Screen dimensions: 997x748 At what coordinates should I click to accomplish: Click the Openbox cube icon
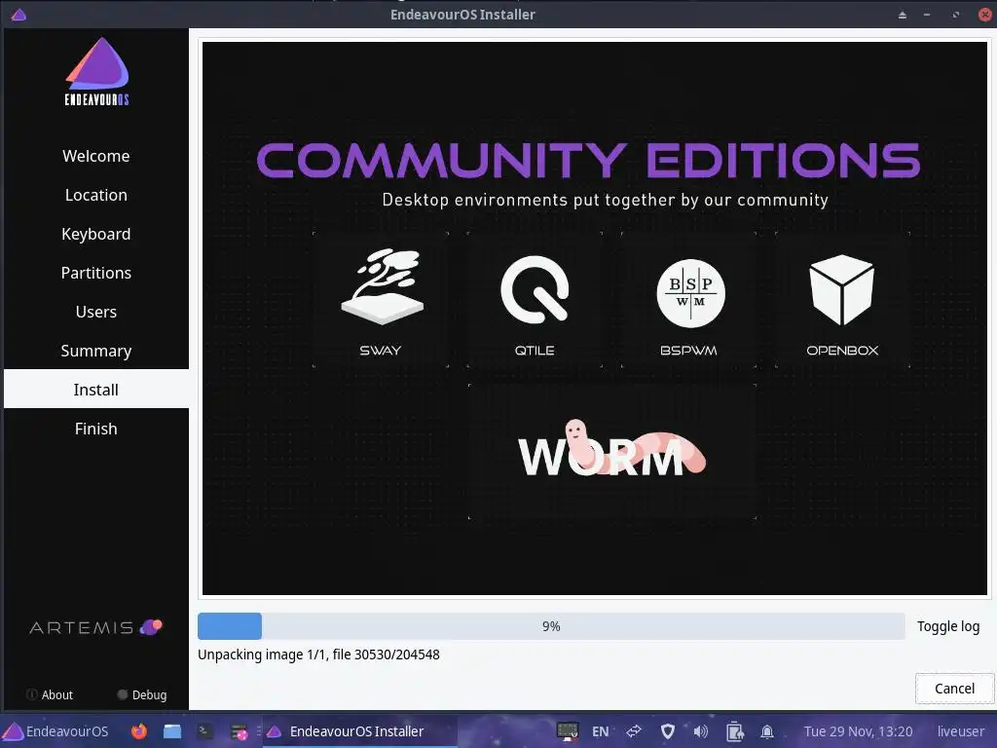pos(841,289)
